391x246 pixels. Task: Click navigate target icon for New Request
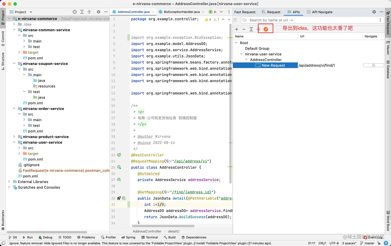[373, 65]
